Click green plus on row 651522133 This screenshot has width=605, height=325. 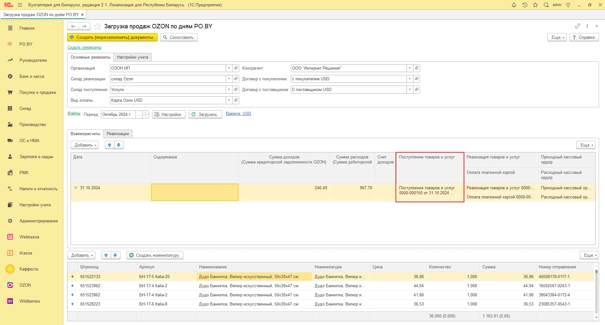pos(72,277)
